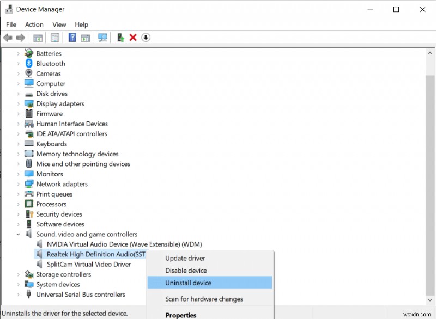Choose Uninstall device from context menu
Image resolution: width=436 pixels, height=319 pixels.
(x=187, y=283)
